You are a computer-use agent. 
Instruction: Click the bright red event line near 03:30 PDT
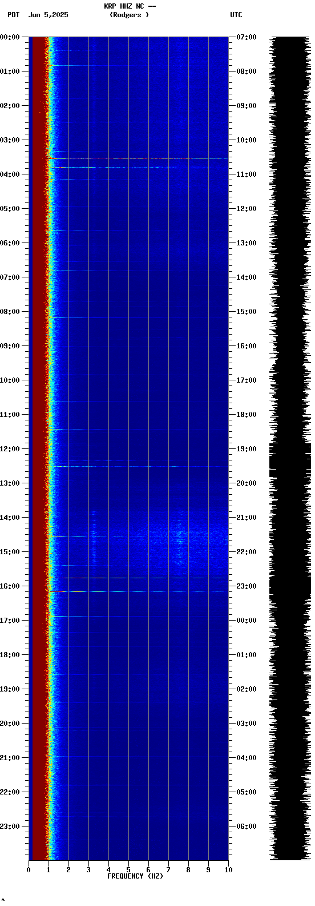coord(138,158)
